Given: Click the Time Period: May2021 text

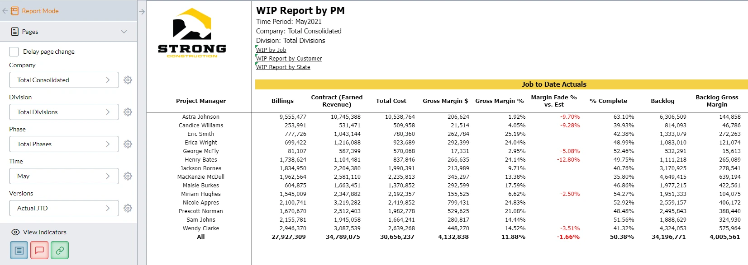Looking at the screenshot, I should point(289,22).
